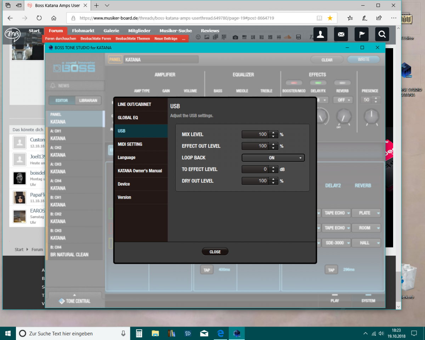
Task: Click the CLEAR button
Action: pyautogui.click(x=327, y=60)
